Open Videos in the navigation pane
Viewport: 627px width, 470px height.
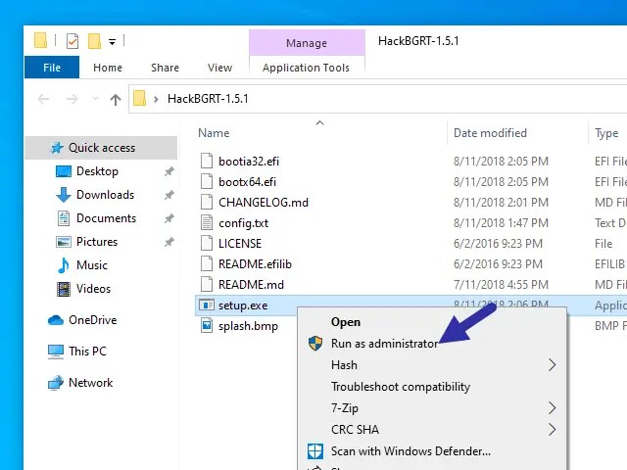pyautogui.click(x=93, y=289)
